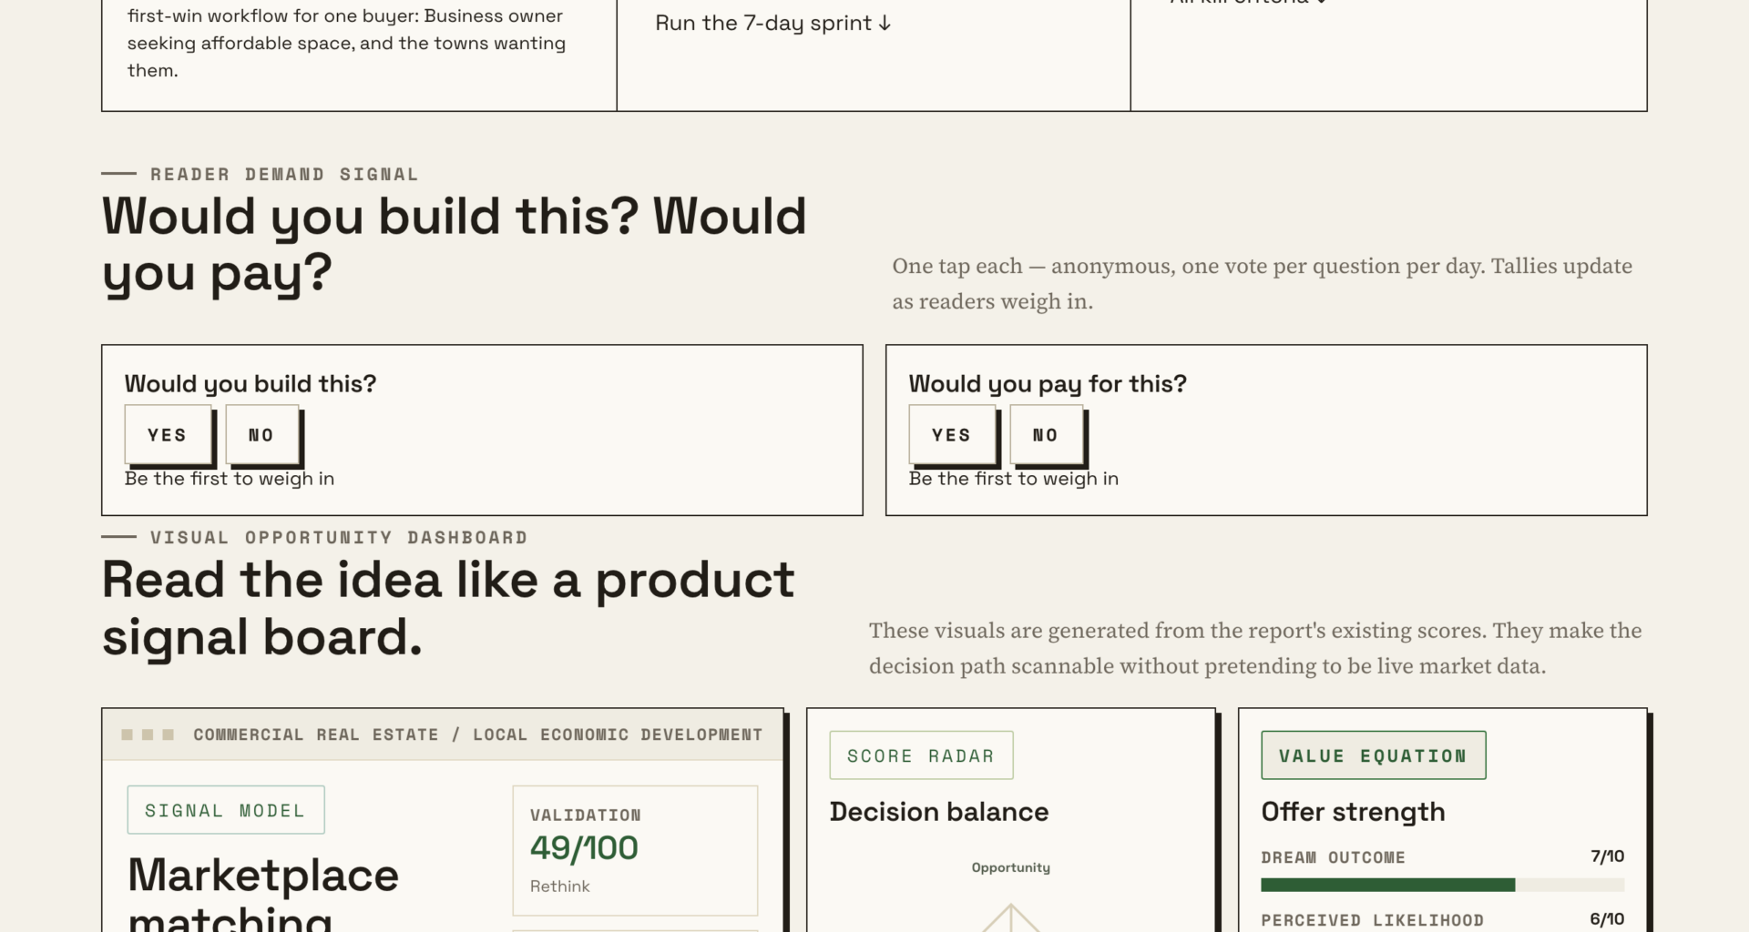
Task: Vote YES on 'Would you build this?'
Action: (168, 435)
